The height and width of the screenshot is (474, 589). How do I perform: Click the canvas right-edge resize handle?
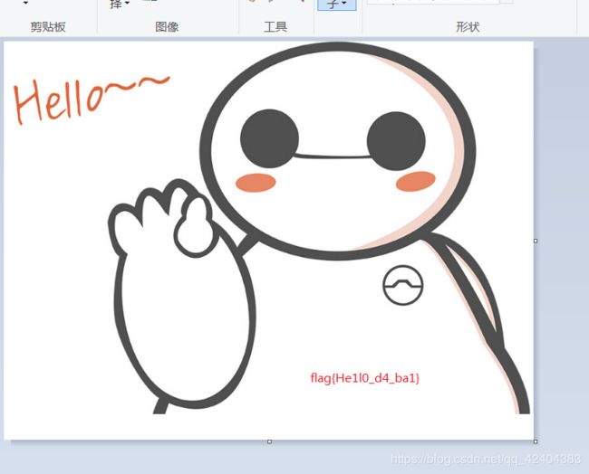(x=536, y=241)
